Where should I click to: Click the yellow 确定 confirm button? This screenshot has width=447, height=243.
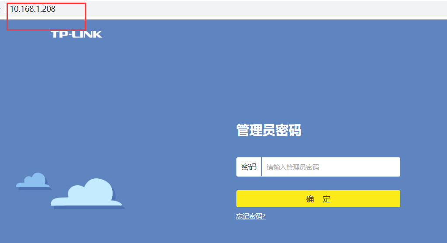(318, 198)
